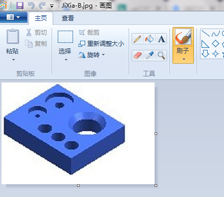Image resolution: width=224 pixels, height=197 pixels.
Task: Click the Crop (裁剪) button
Action: point(89,32)
